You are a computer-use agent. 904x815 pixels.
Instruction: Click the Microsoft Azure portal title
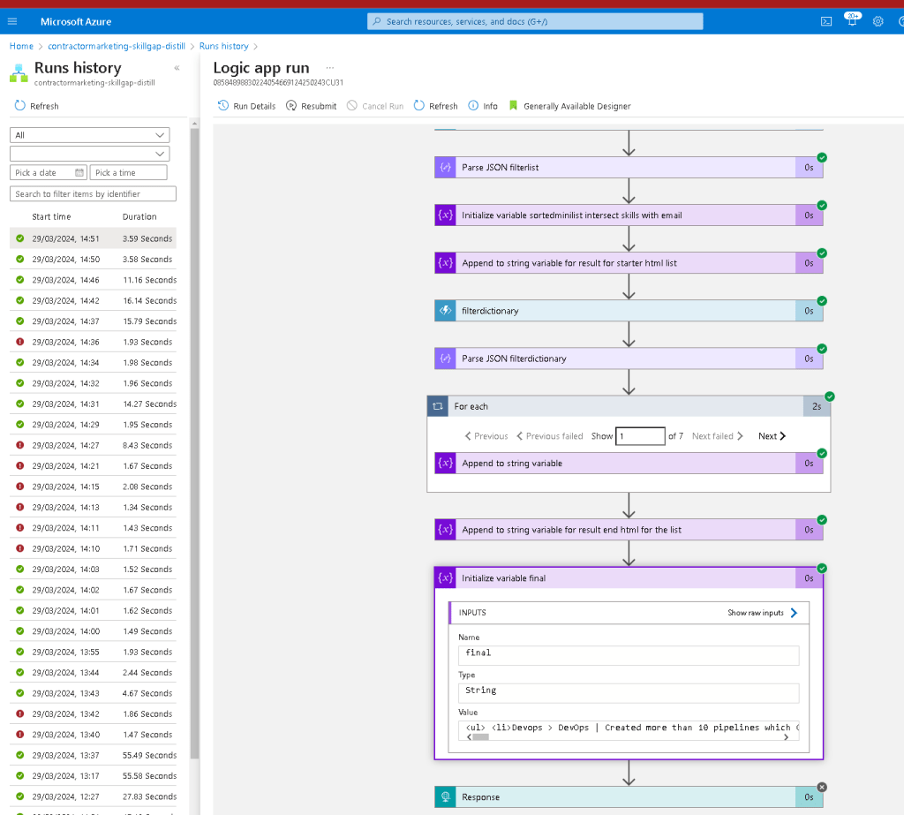pos(76,21)
